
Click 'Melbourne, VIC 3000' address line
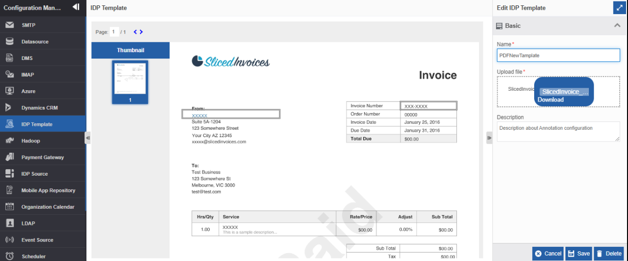[x=213, y=185]
